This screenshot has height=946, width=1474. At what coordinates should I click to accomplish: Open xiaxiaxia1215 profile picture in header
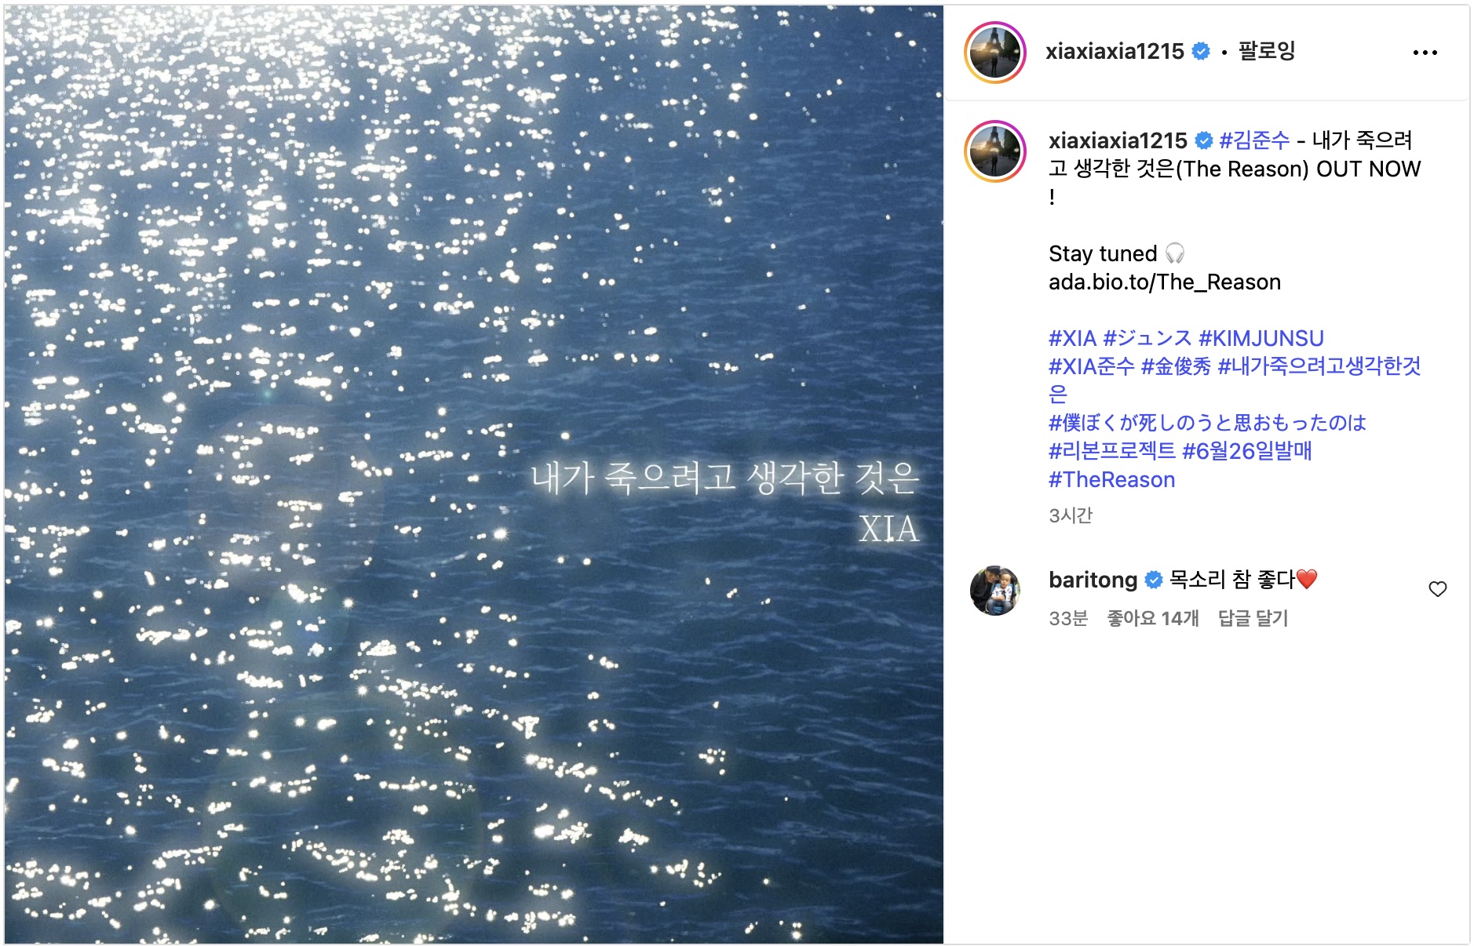994,53
